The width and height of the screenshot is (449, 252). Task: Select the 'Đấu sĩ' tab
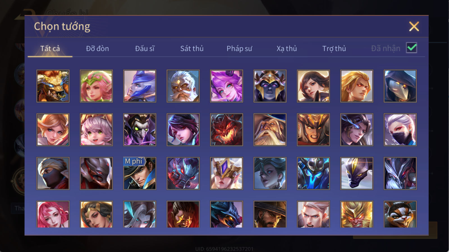[x=145, y=48]
